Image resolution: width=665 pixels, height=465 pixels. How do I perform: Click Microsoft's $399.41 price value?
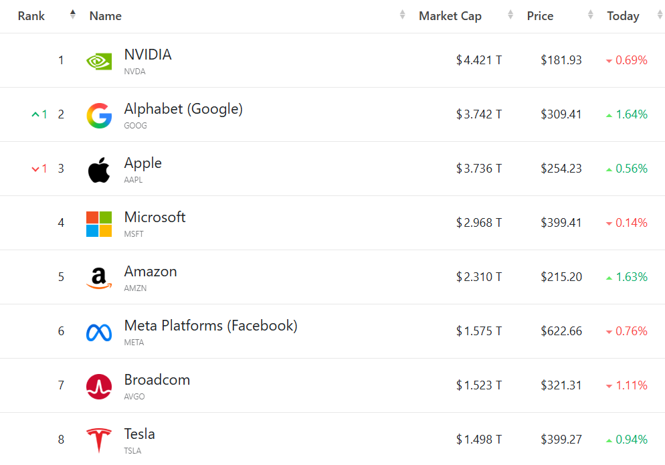(561, 223)
